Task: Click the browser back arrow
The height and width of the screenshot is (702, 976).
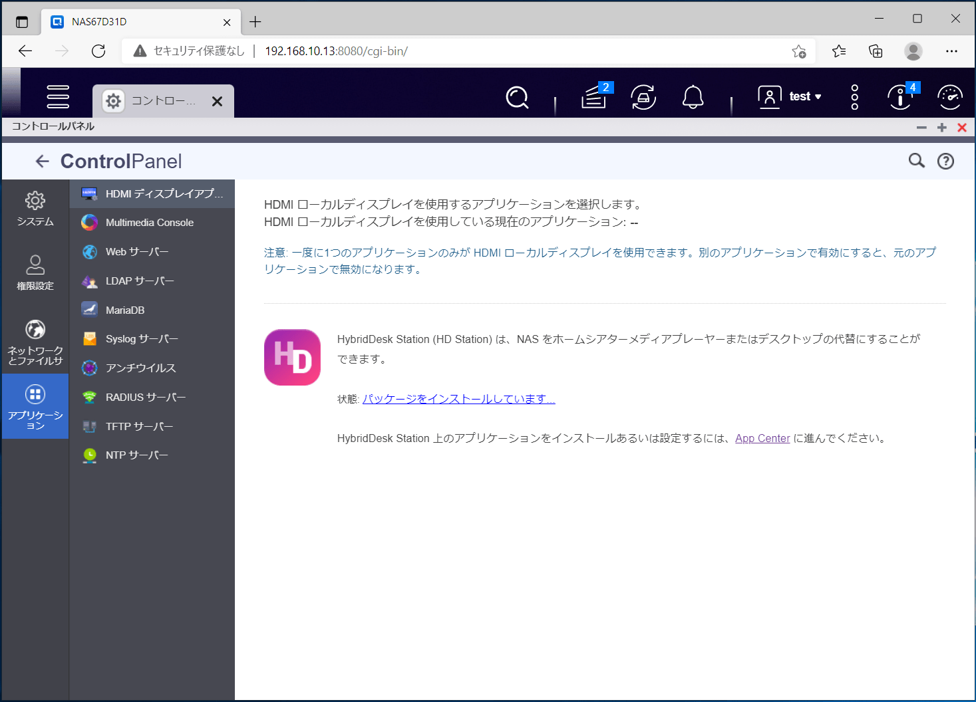Action: 25,51
